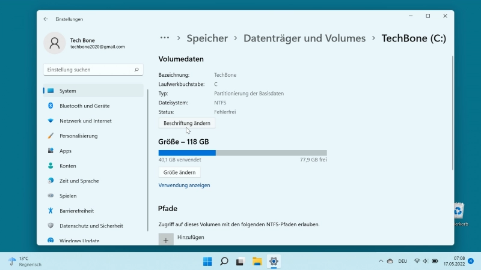Go back using the arrow in Einstellungen
Screen dimensions: 481x270
(x=46, y=19)
